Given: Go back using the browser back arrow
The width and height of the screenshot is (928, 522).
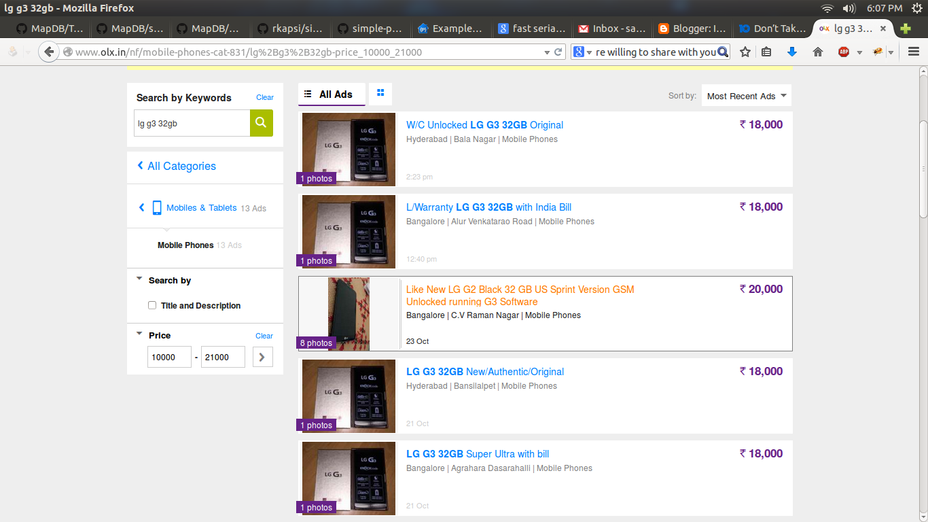Looking at the screenshot, I should point(48,52).
